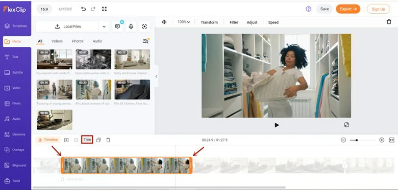
Task: Click the Sign Up button
Action: (x=378, y=9)
